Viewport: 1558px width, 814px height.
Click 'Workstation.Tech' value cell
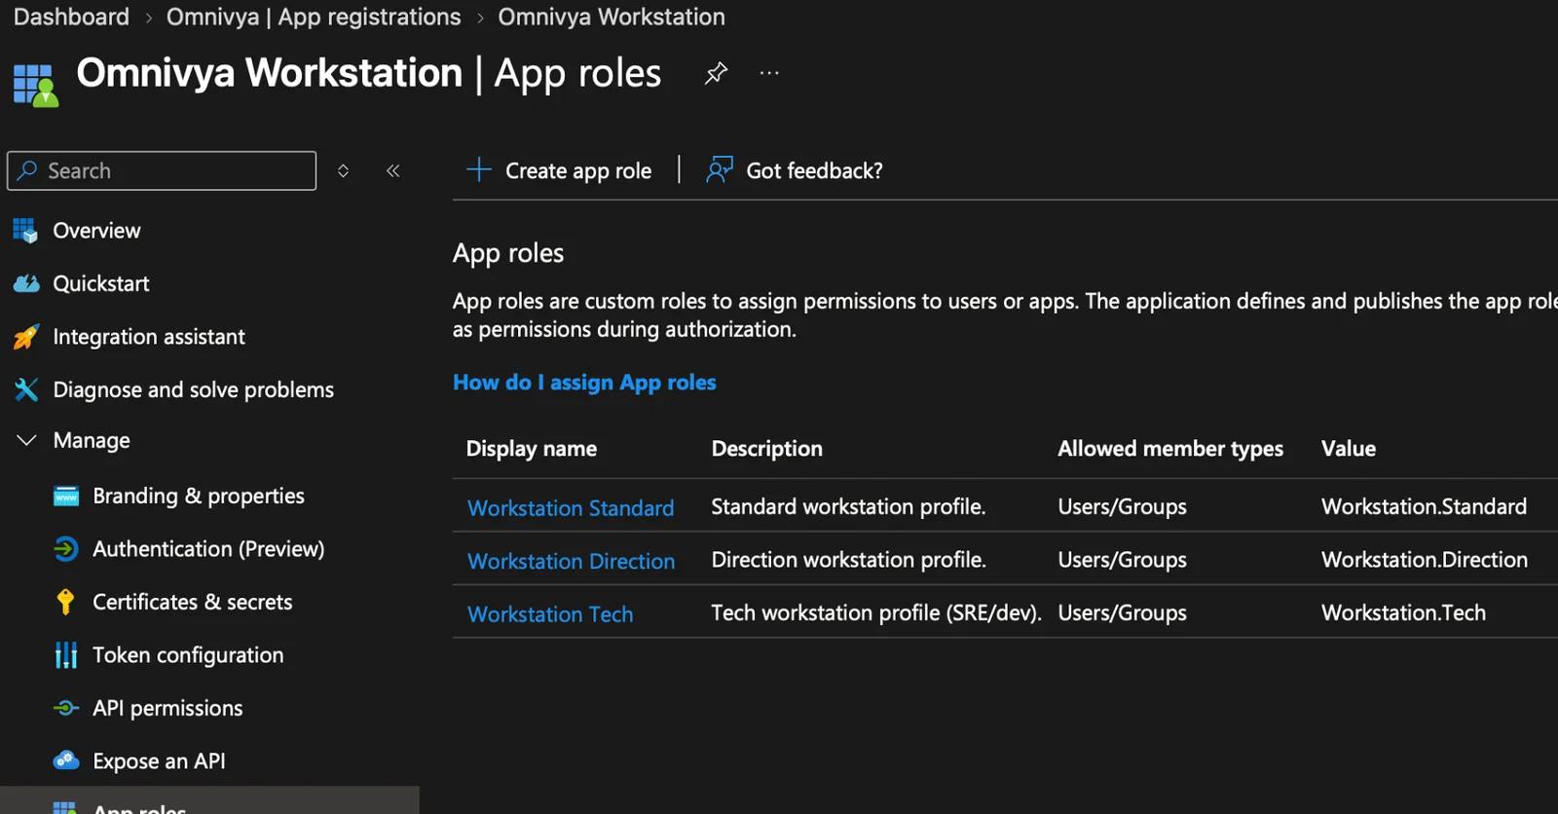(x=1403, y=612)
